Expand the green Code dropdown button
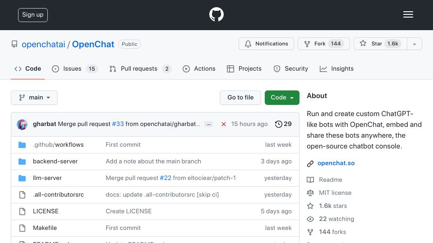433x243 pixels. (282, 98)
